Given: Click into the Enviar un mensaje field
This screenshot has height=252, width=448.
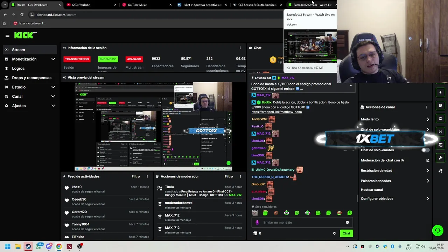Looking at the screenshot, I should 302,222.
